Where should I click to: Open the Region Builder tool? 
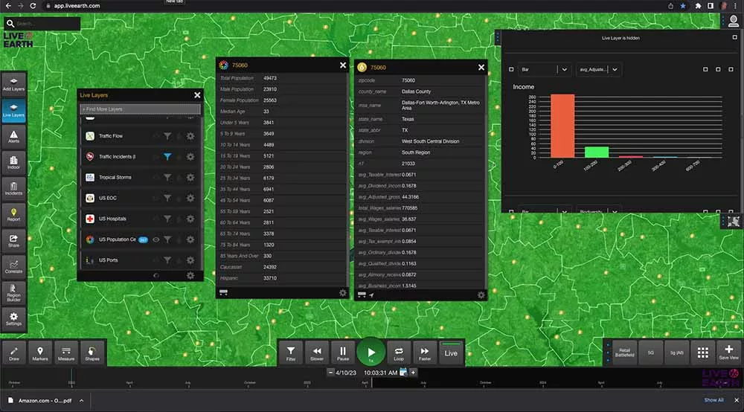pyautogui.click(x=13, y=293)
